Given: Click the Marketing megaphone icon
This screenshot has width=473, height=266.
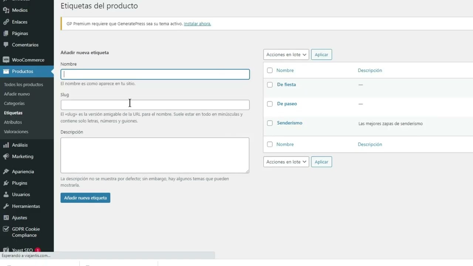Looking at the screenshot, I should [6, 156].
